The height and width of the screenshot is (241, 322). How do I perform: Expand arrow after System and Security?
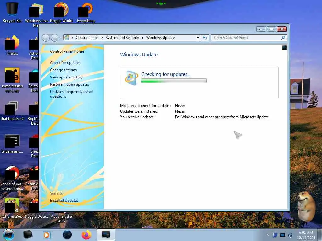[143, 38]
